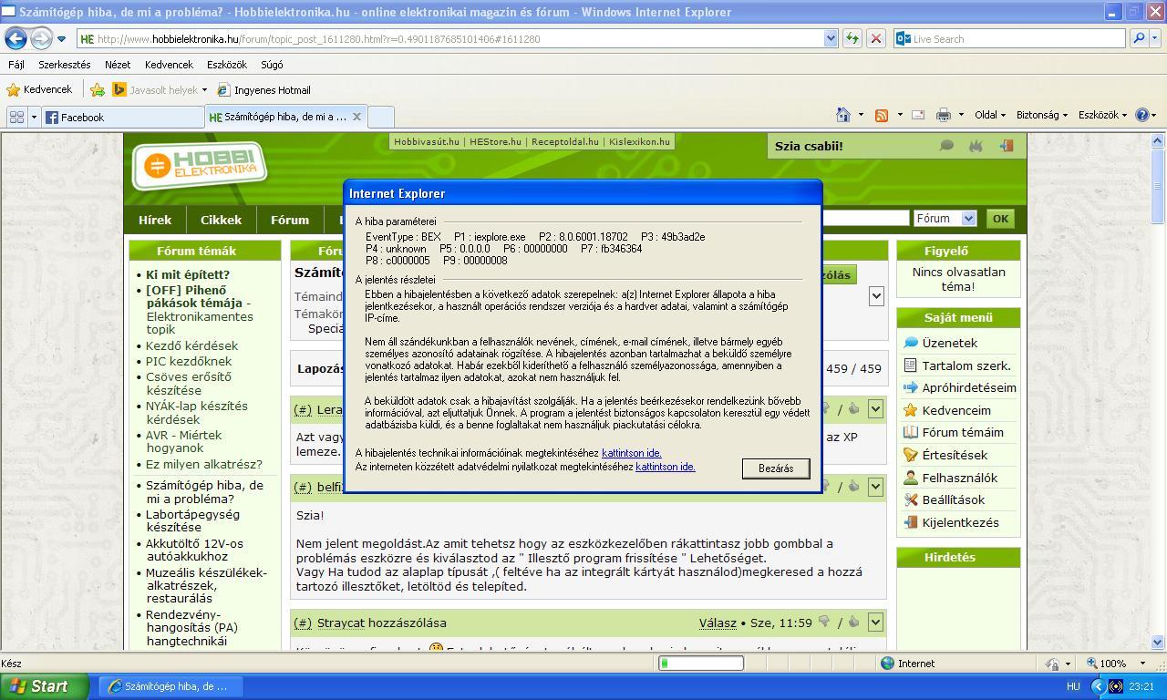Open 'Ki mit épített?' forum topic

point(188,274)
